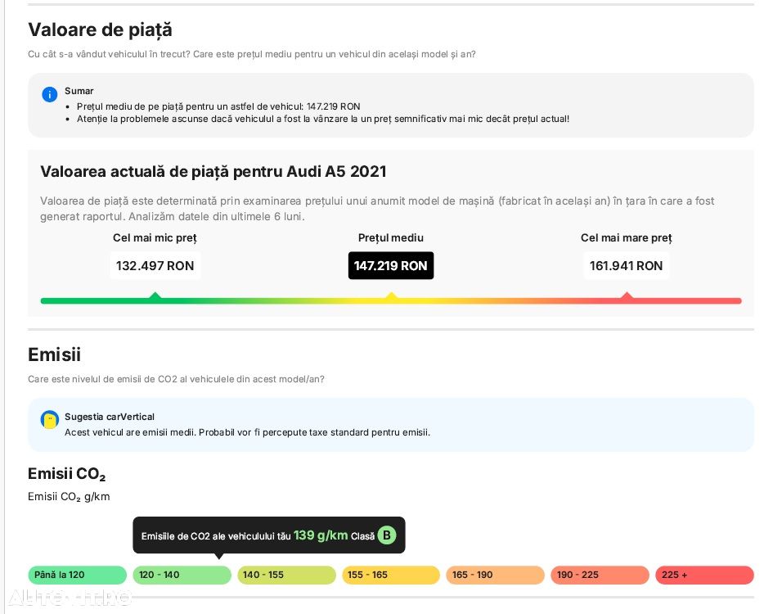Click the yellow average-price marker triangle
This screenshot has height=614, width=773.
click(x=391, y=296)
